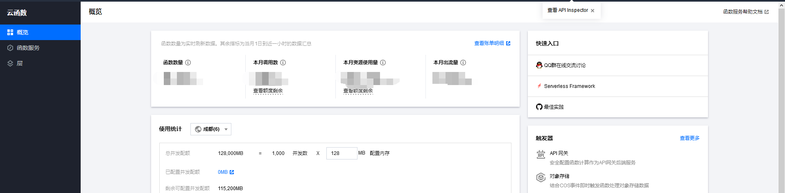
Task: Select the 对象存储 trigger
Action: click(x=559, y=176)
